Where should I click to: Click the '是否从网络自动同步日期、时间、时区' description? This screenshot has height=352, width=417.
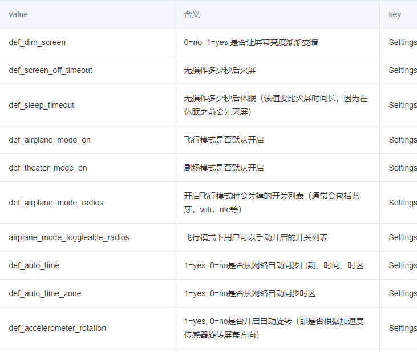click(274, 265)
